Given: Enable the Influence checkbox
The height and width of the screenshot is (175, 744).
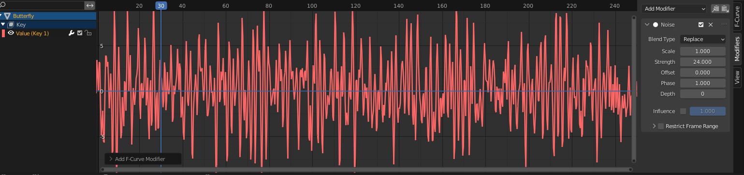Looking at the screenshot, I should 683,111.
